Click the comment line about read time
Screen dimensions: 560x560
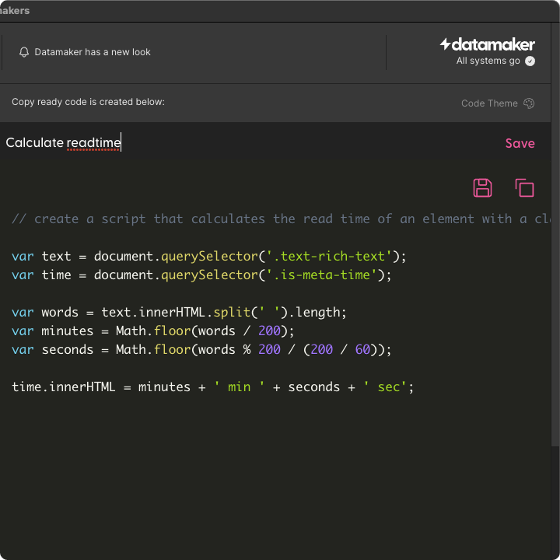point(281,219)
